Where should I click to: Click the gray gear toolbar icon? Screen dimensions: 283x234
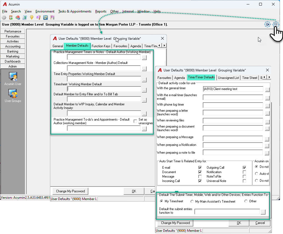pos(4,18)
